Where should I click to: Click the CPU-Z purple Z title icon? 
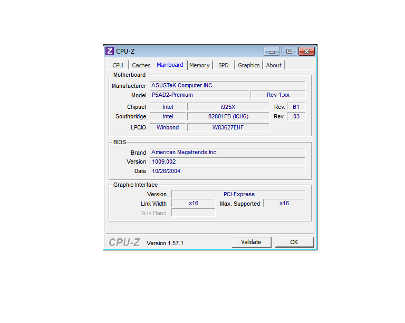tap(110, 51)
